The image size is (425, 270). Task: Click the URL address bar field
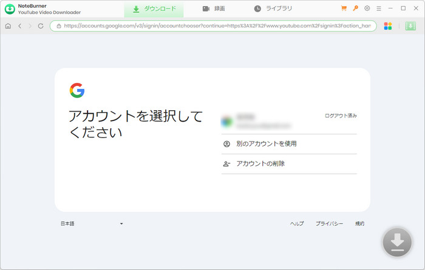213,26
